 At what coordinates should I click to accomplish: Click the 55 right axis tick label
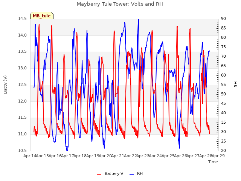coord(223,84)
